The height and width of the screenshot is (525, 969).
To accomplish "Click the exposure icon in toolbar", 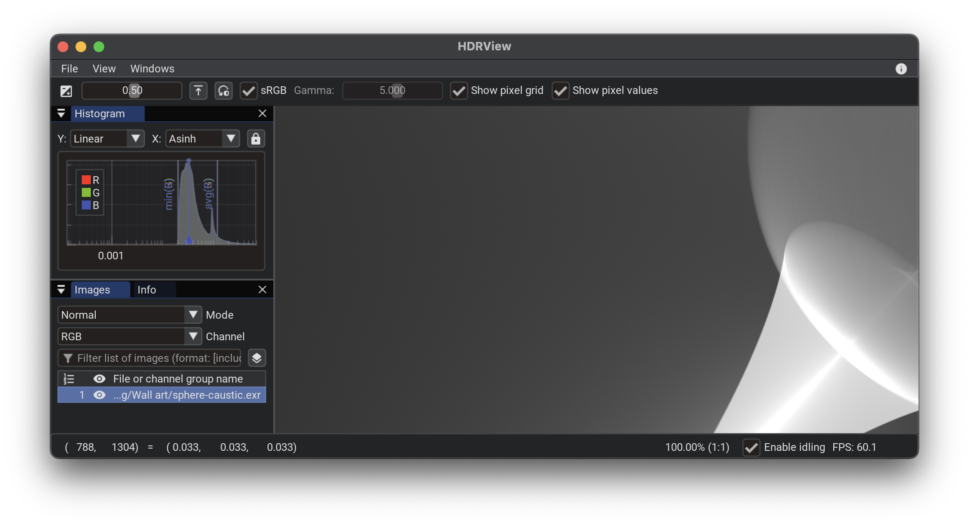I will pyautogui.click(x=66, y=91).
